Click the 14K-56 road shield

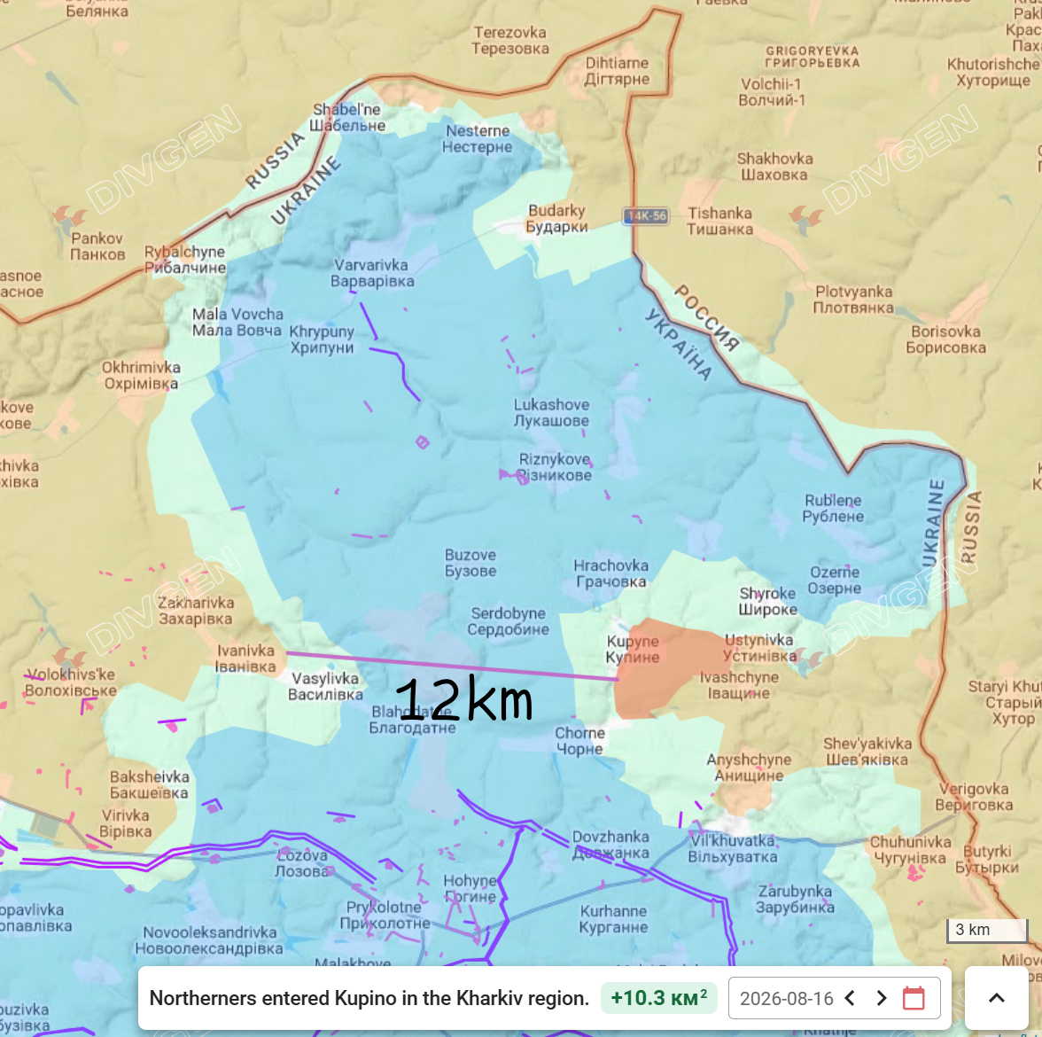646,216
